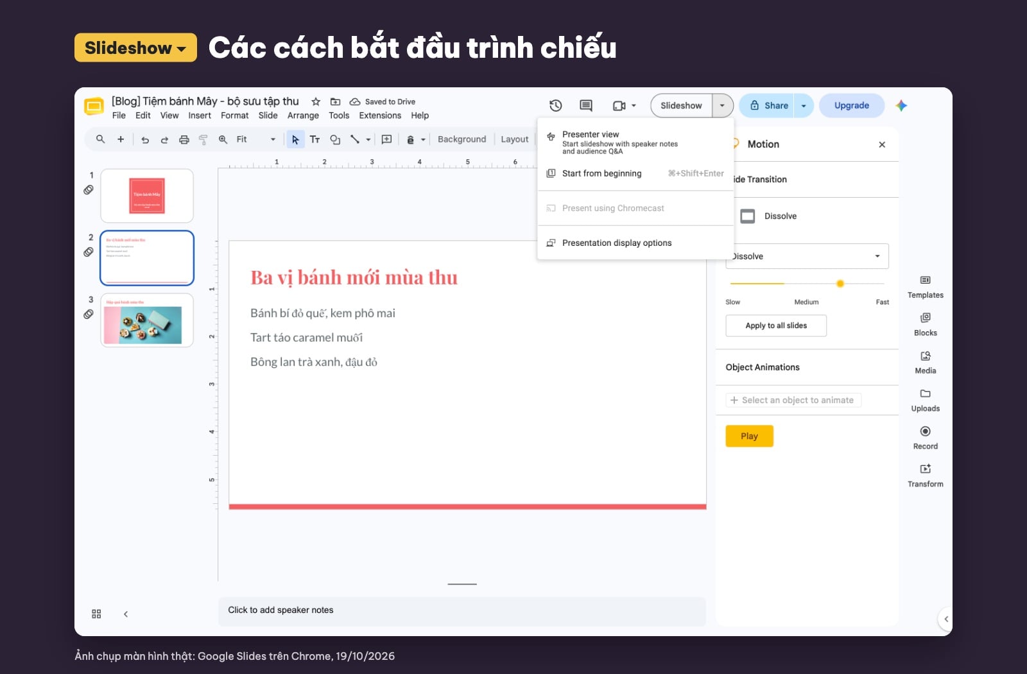Click the move to folder icon
Screen dimensions: 1027x674
tap(335, 101)
